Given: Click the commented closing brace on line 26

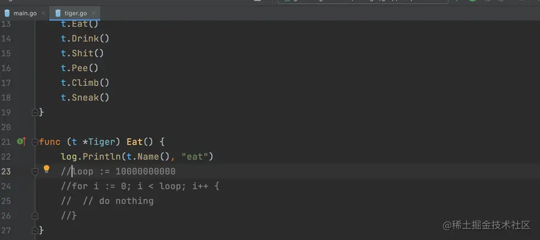Looking at the screenshot, I should coord(68,215).
